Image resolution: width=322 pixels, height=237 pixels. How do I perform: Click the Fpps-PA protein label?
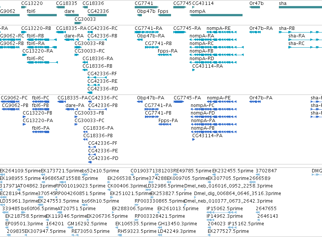(x=168, y=121)
